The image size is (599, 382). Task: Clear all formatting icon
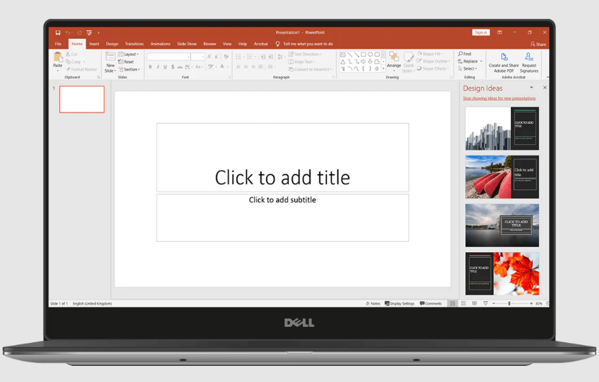(226, 56)
